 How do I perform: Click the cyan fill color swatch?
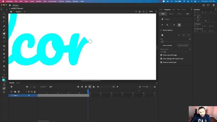pos(4,80)
